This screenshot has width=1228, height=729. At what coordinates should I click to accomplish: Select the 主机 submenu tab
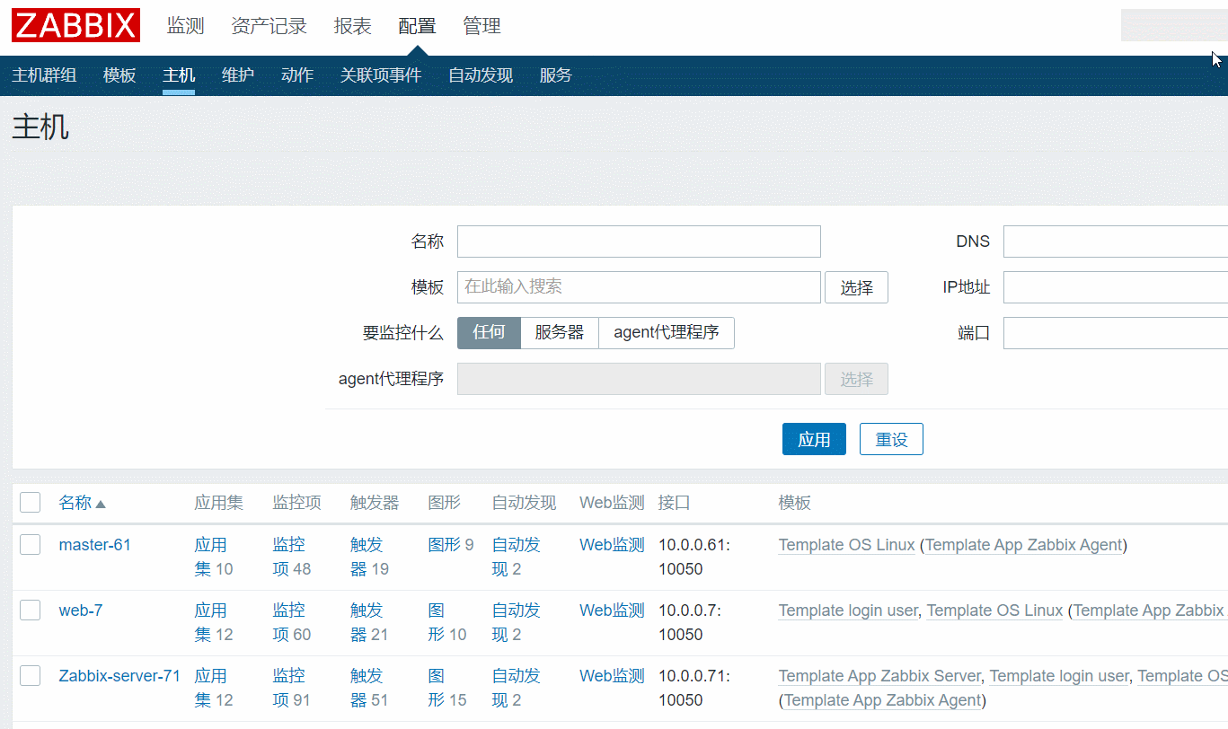pyautogui.click(x=179, y=75)
